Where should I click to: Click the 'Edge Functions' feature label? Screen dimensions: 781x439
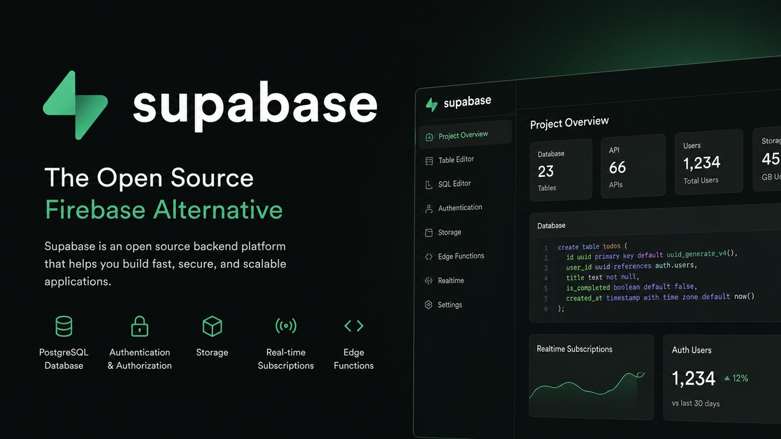pos(354,359)
